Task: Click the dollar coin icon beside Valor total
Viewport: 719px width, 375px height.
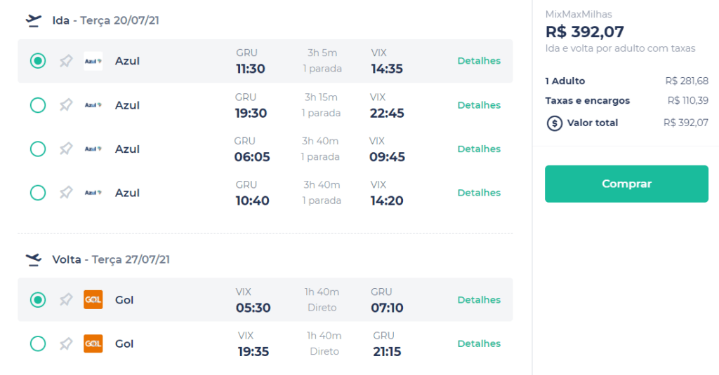Action: point(555,123)
